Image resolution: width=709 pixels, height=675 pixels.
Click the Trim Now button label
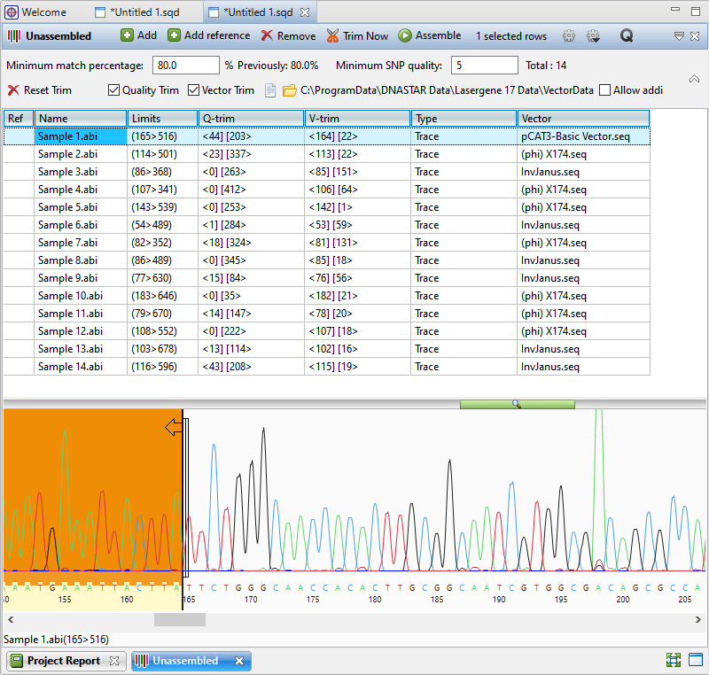[x=365, y=36]
